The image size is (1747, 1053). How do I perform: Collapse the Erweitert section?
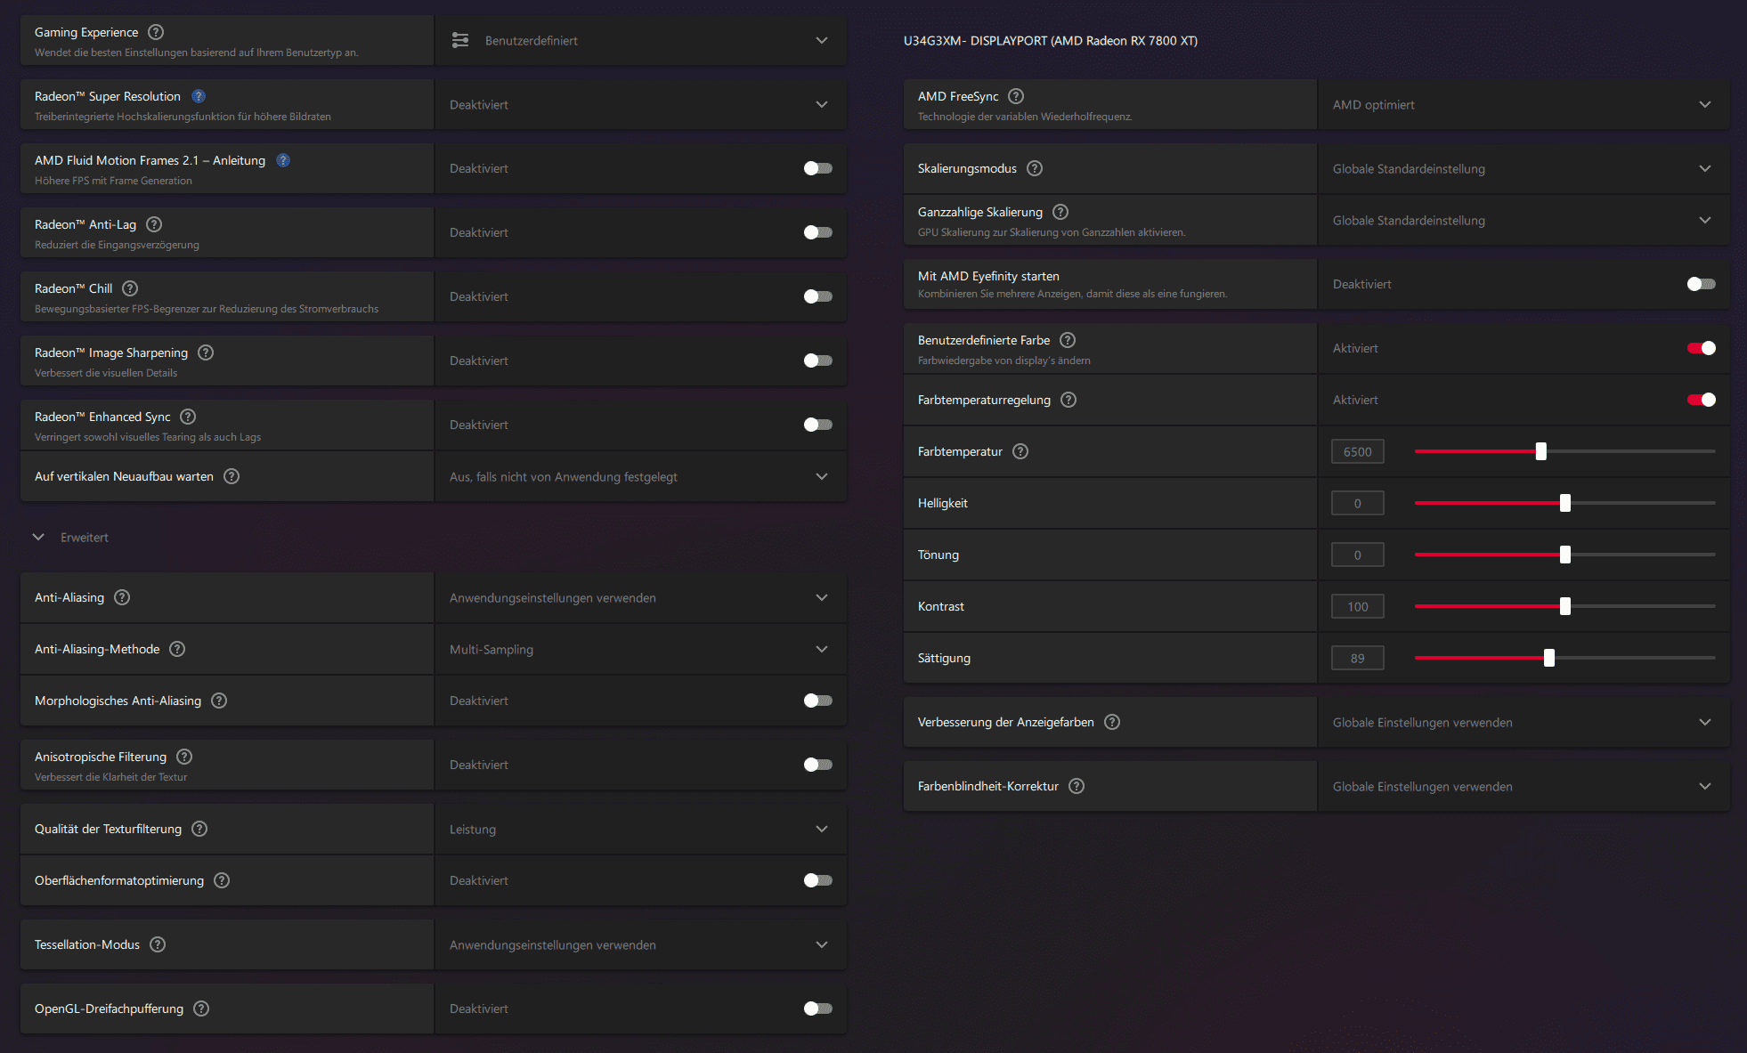click(38, 537)
